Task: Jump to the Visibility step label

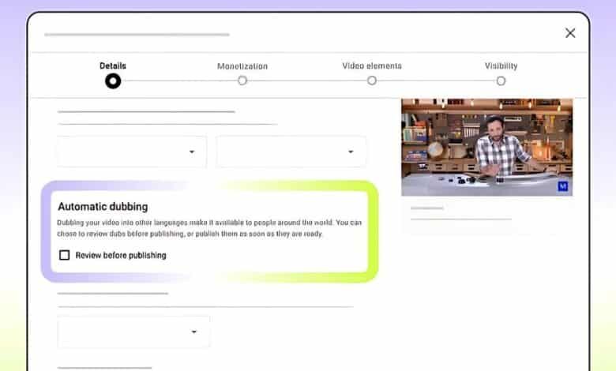Action: (501, 66)
